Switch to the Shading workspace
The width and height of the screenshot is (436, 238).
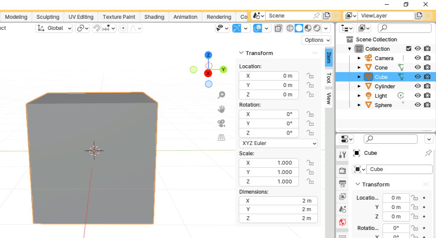pyautogui.click(x=154, y=17)
